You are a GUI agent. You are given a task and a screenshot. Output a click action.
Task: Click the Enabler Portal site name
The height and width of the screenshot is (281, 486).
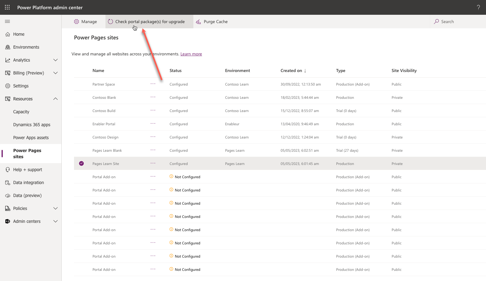click(x=104, y=124)
